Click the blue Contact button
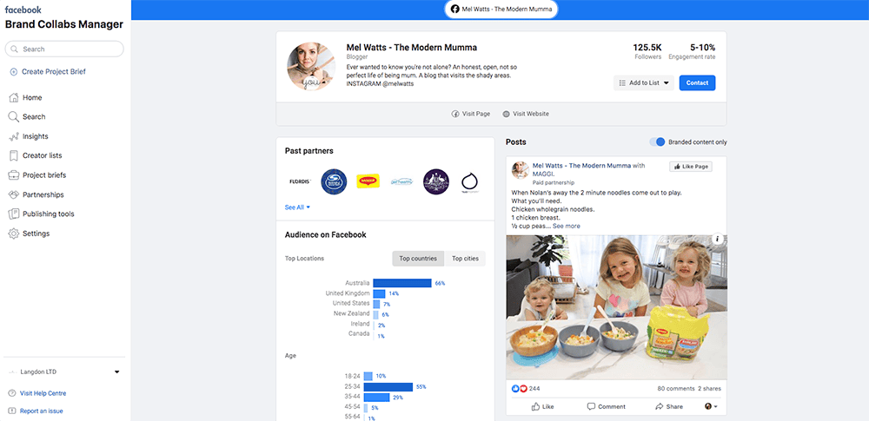Screen dimensions: 869x421 697,83
